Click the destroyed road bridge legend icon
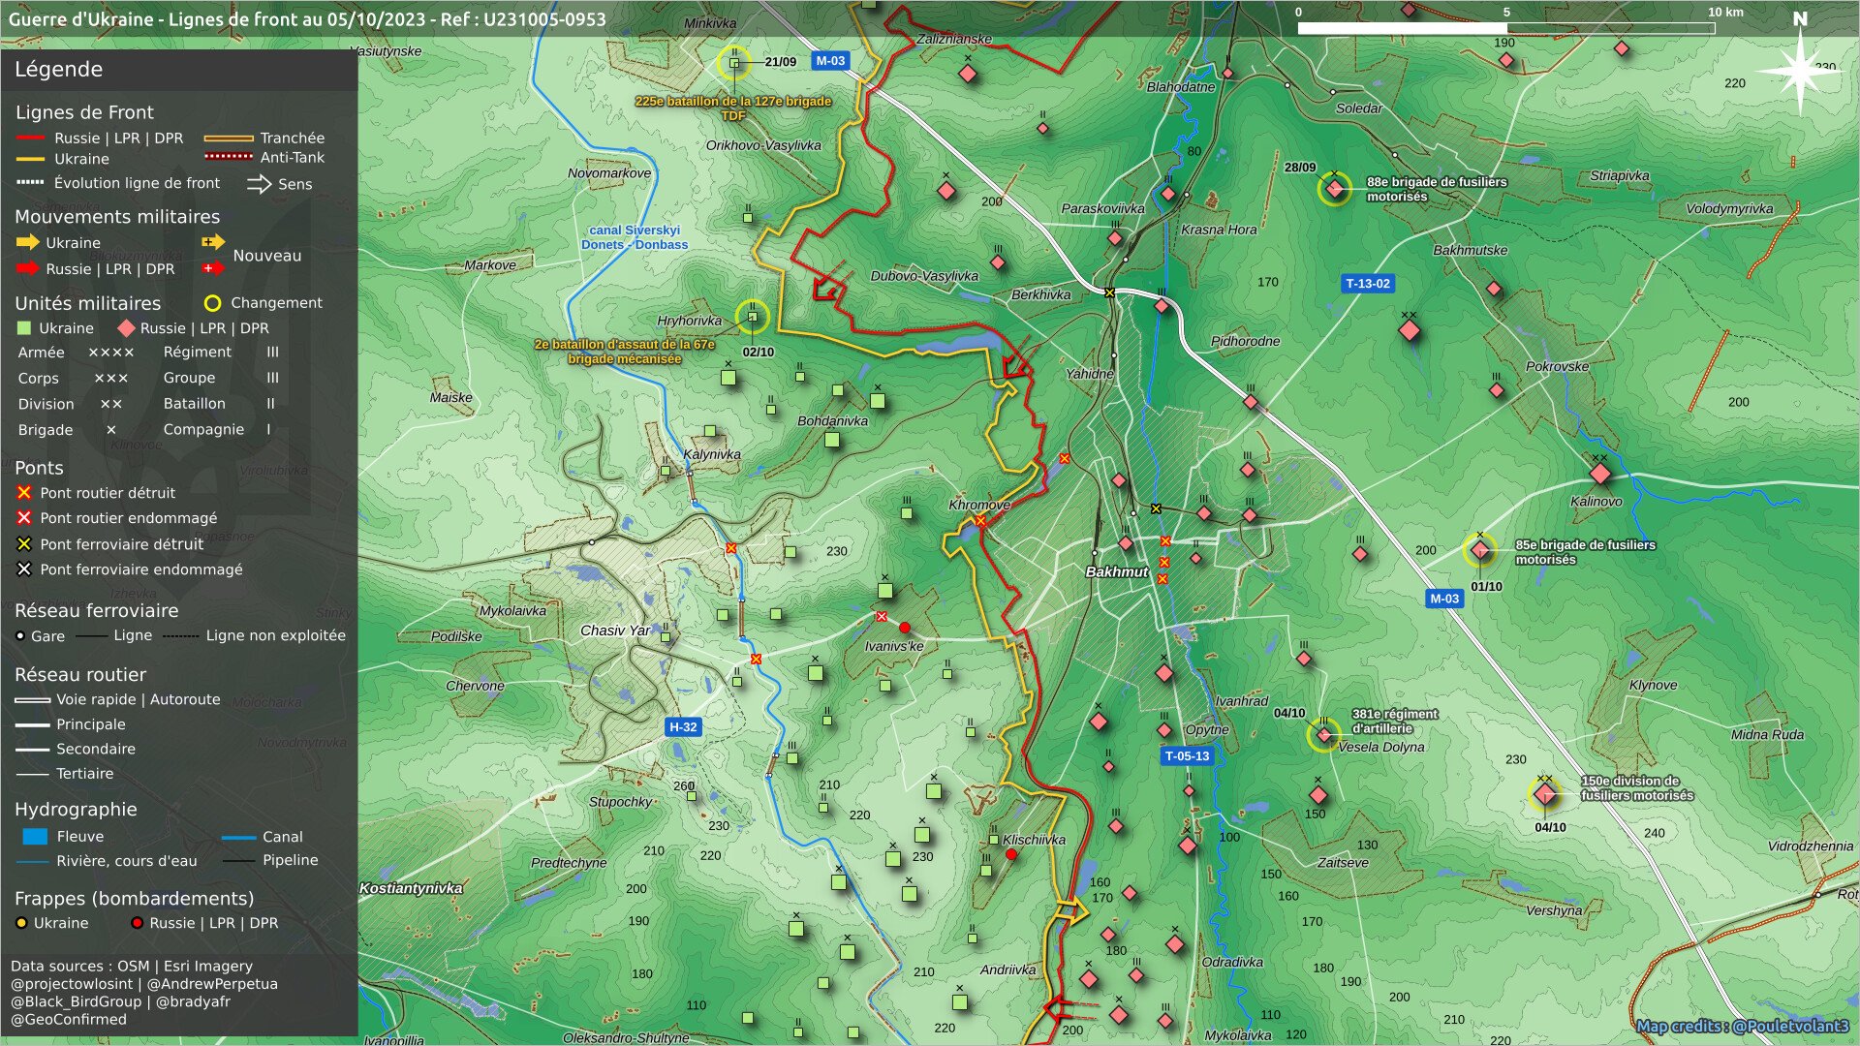1860x1046 pixels. coord(24,493)
